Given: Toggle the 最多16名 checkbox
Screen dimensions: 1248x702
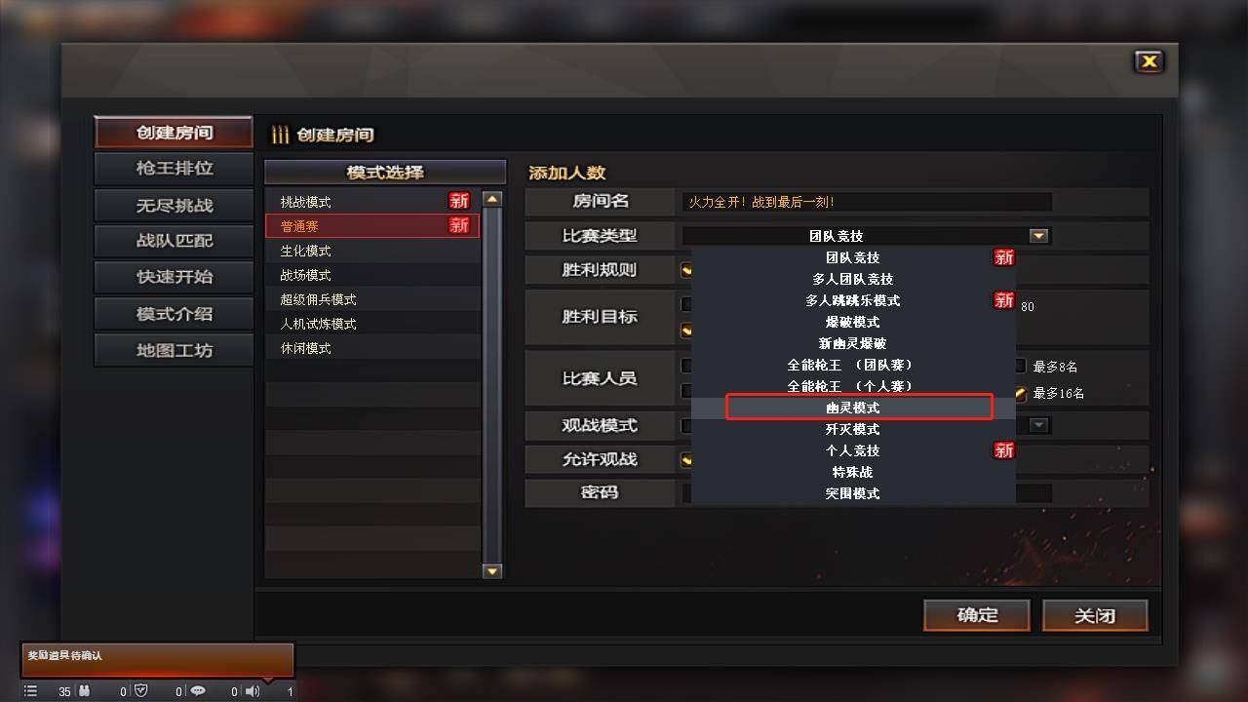Looking at the screenshot, I should [x=1020, y=394].
